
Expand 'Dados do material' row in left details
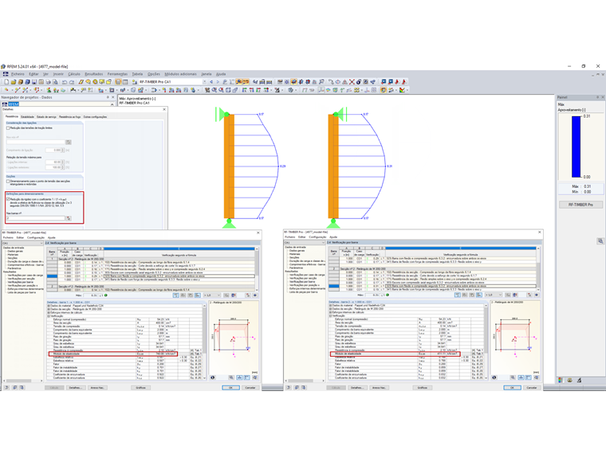coord(49,306)
